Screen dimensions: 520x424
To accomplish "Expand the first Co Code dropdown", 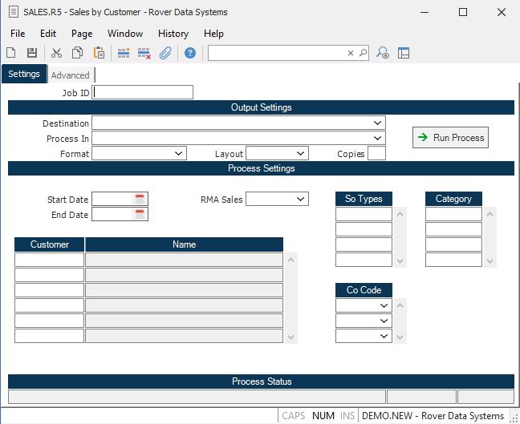I will [x=385, y=305].
